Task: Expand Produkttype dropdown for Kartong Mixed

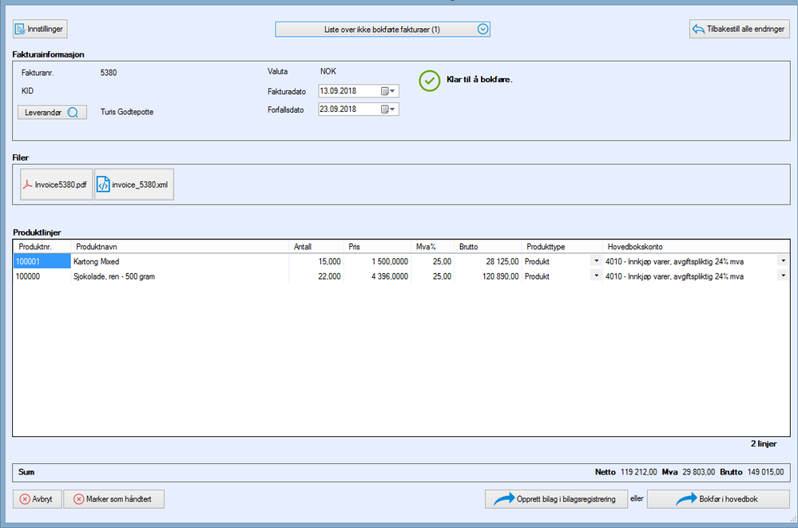Action: (596, 261)
